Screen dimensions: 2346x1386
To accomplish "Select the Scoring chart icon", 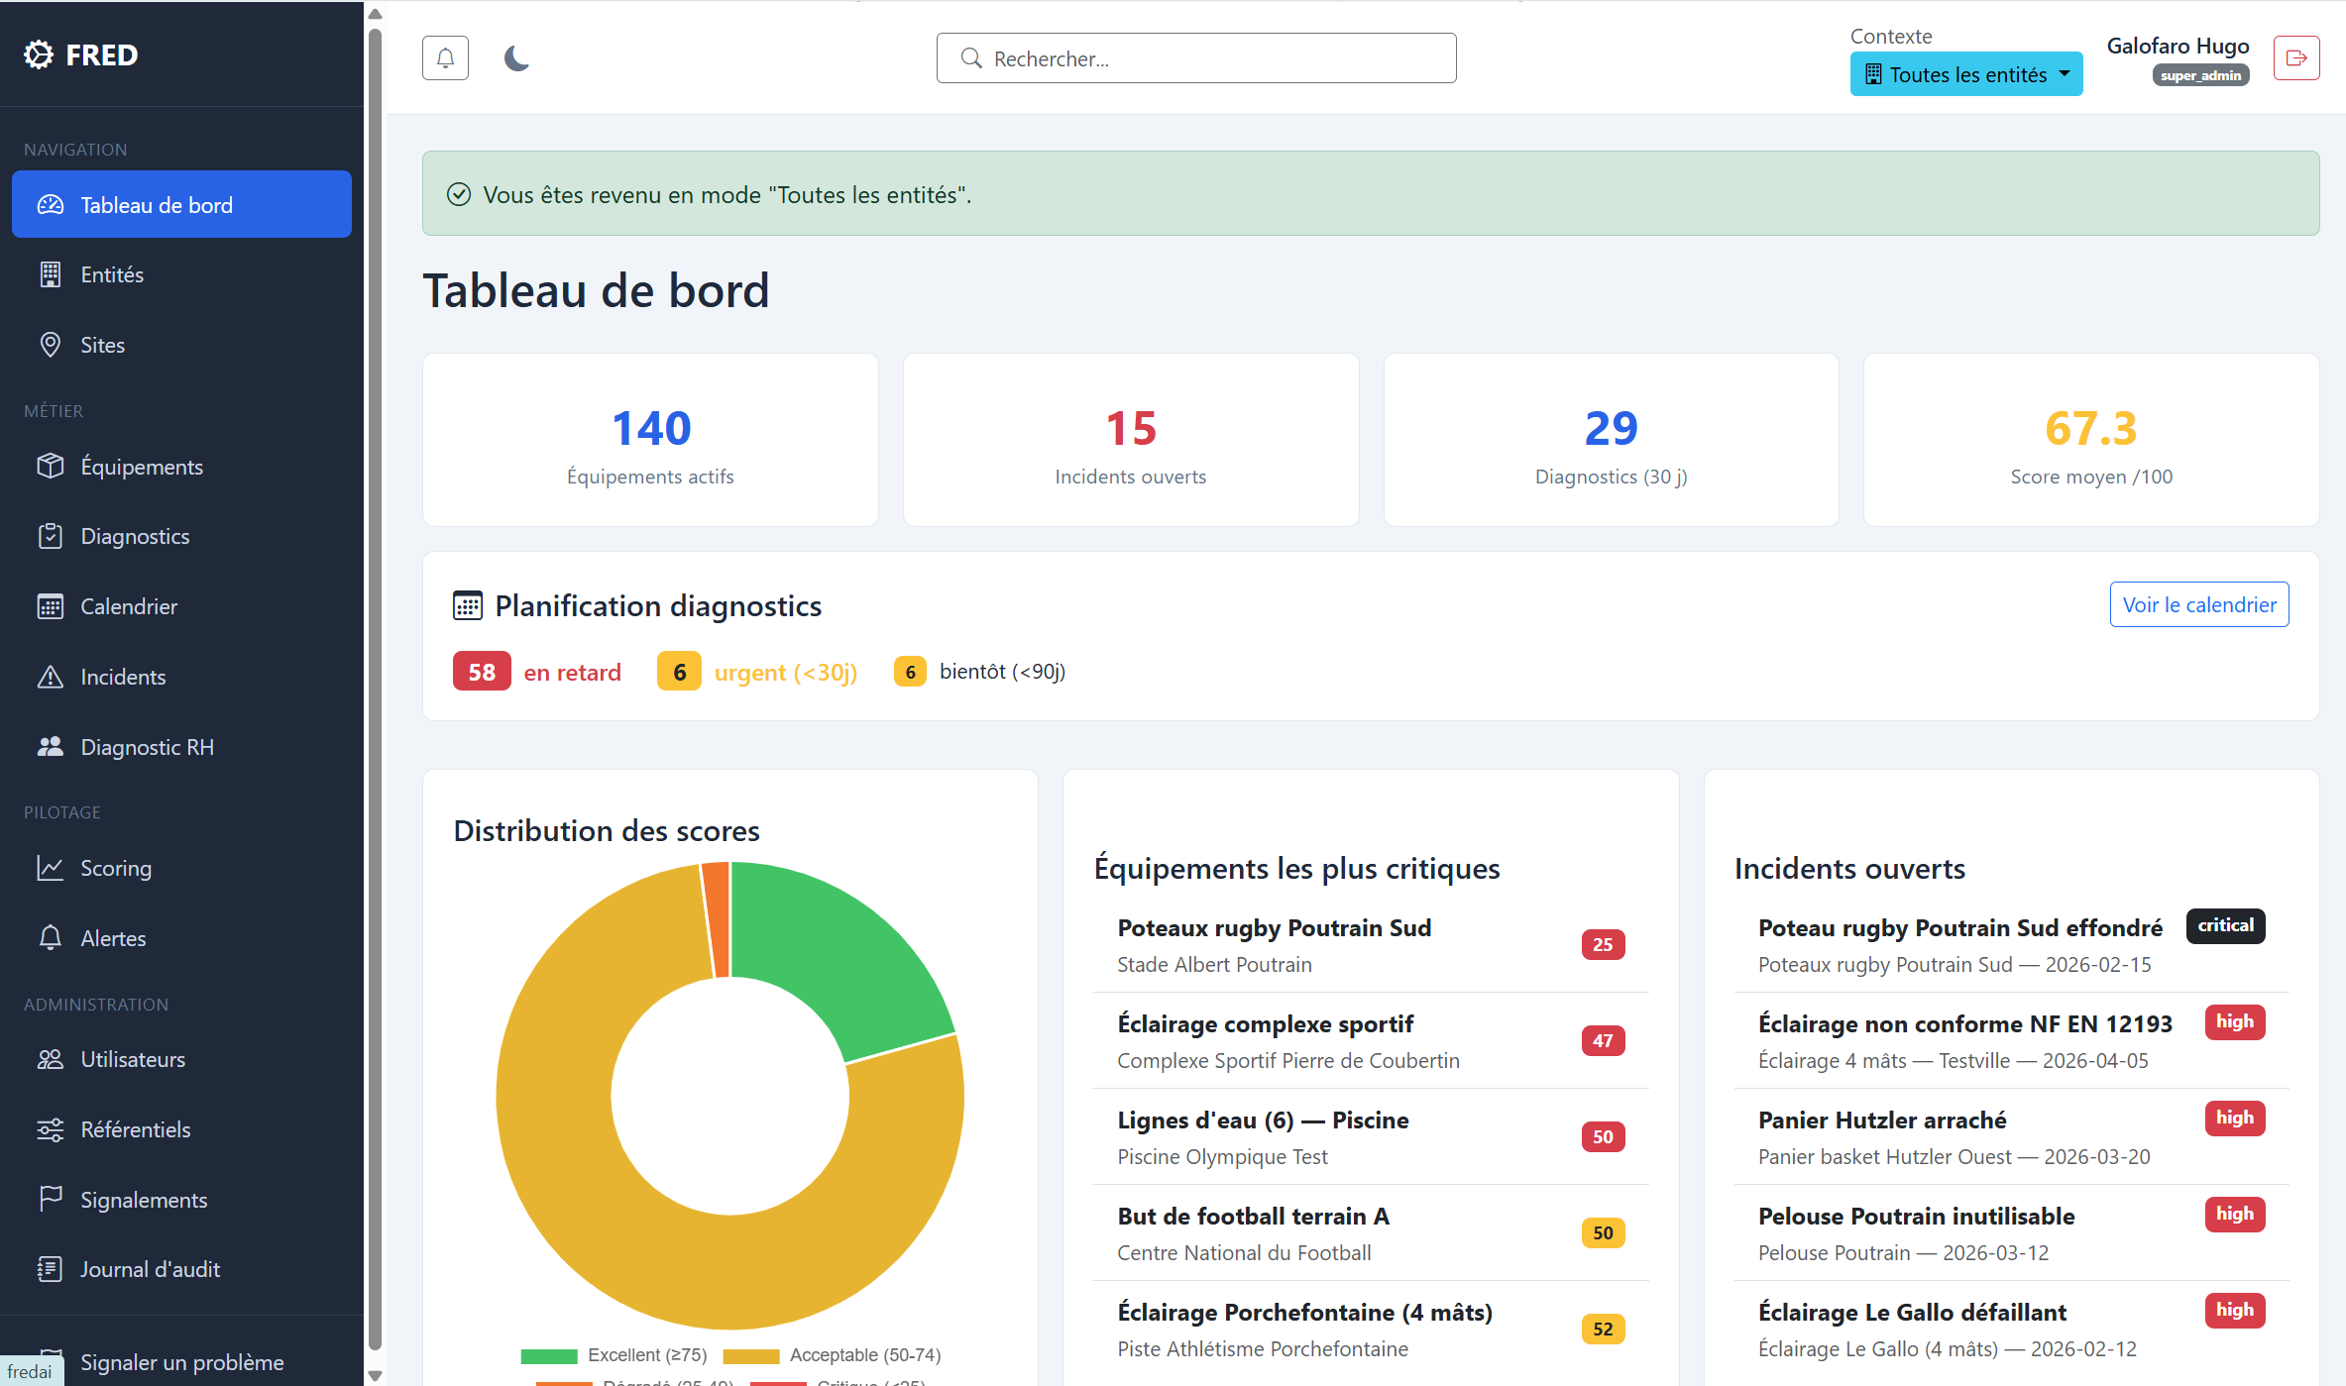I will (51, 867).
